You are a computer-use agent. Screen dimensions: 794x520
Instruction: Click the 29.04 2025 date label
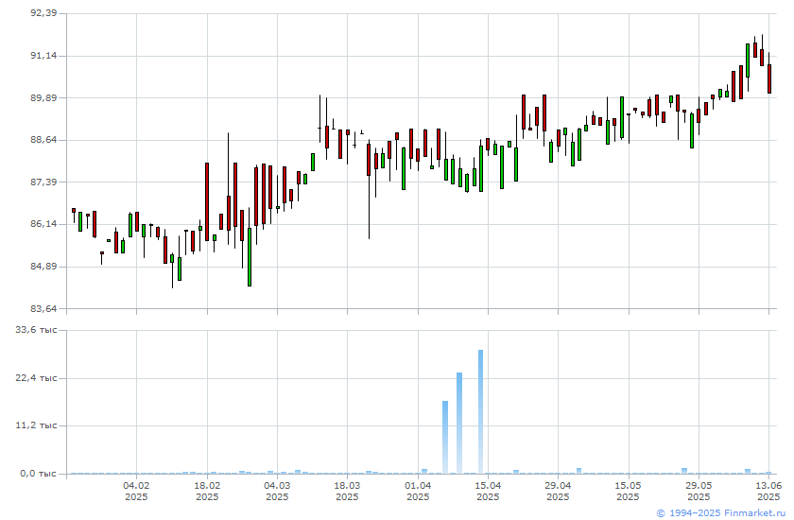[x=558, y=491]
